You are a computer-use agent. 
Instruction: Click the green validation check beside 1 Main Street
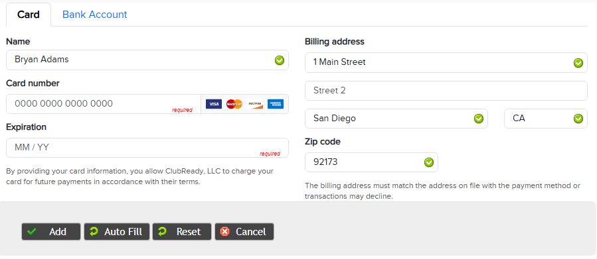tap(578, 63)
